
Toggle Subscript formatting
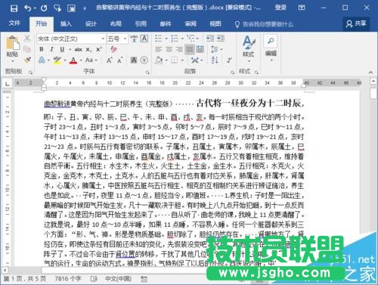click(x=88, y=49)
